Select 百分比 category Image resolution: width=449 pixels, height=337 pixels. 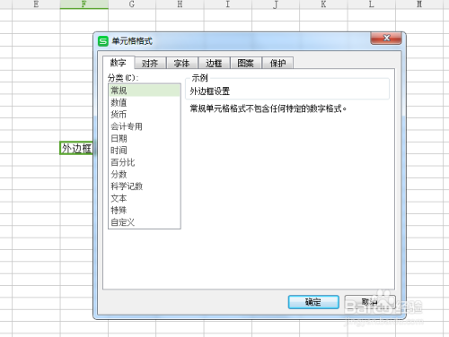coord(145,162)
